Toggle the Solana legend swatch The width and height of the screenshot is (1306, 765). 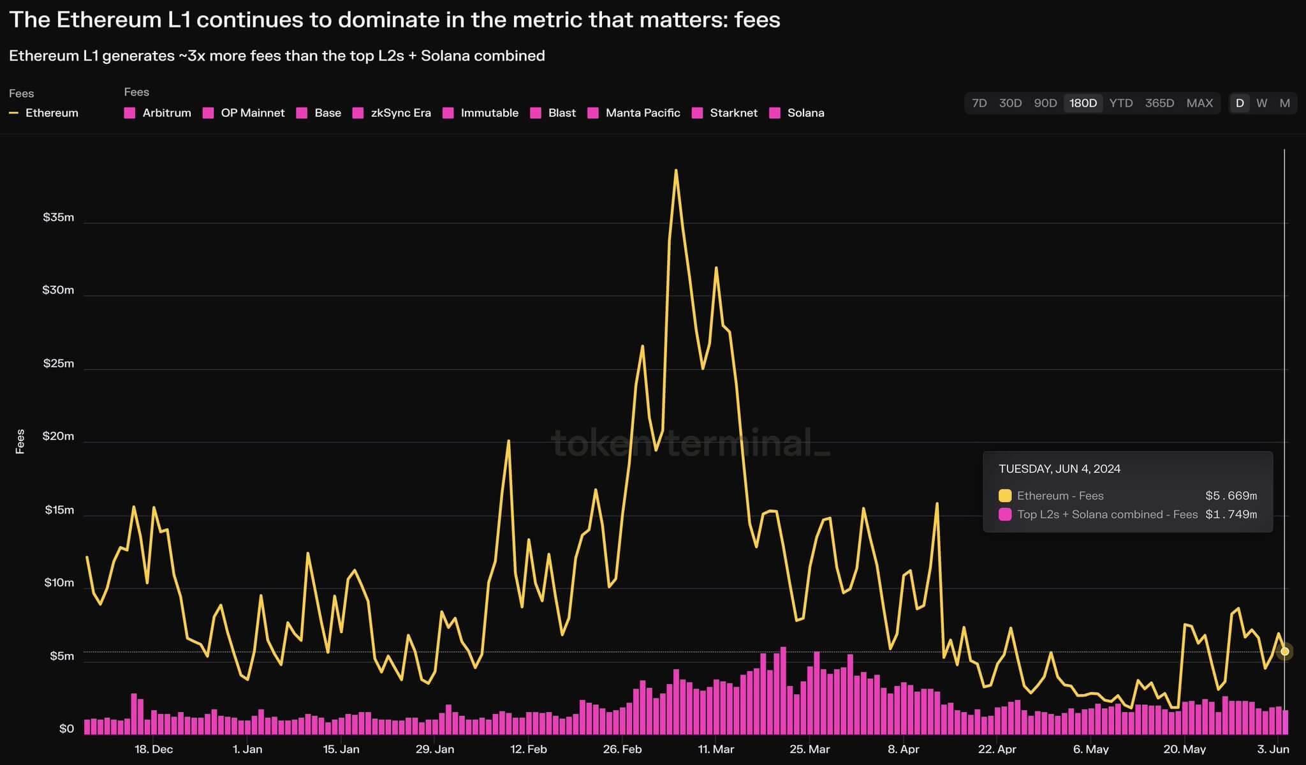pos(775,113)
